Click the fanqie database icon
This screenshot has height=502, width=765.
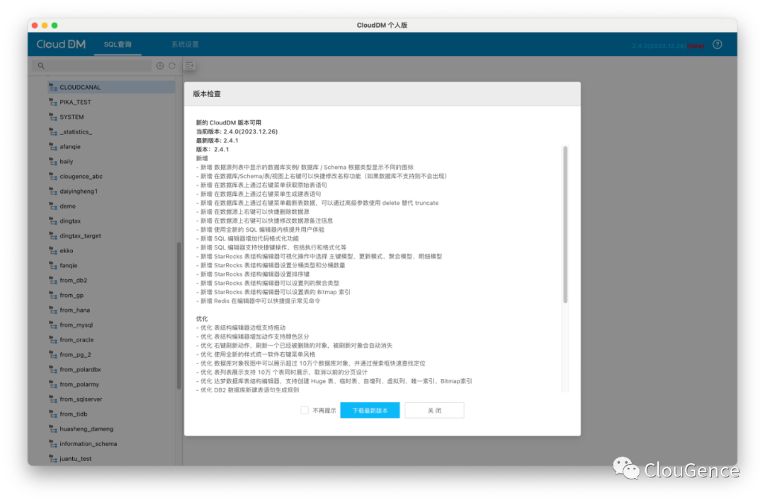point(53,265)
